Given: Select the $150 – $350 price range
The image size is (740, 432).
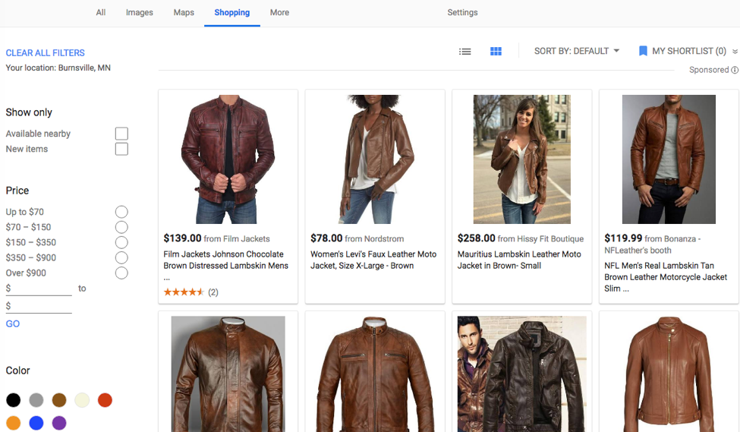Looking at the screenshot, I should pos(121,242).
